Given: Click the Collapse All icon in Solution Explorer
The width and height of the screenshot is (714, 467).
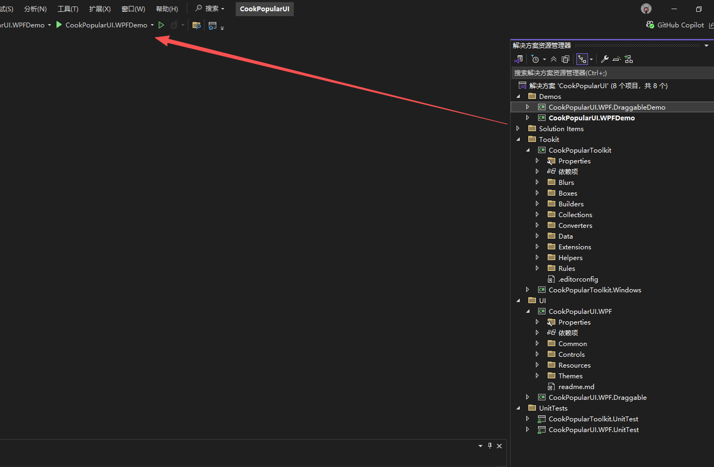Looking at the screenshot, I should [x=554, y=59].
